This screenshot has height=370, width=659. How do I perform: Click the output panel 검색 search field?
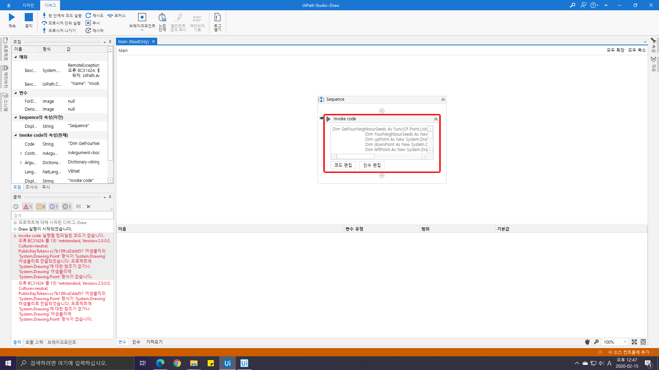62,215
